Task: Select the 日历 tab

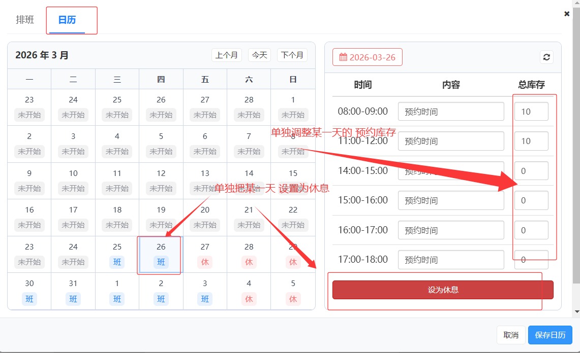Action: pyautogui.click(x=67, y=20)
